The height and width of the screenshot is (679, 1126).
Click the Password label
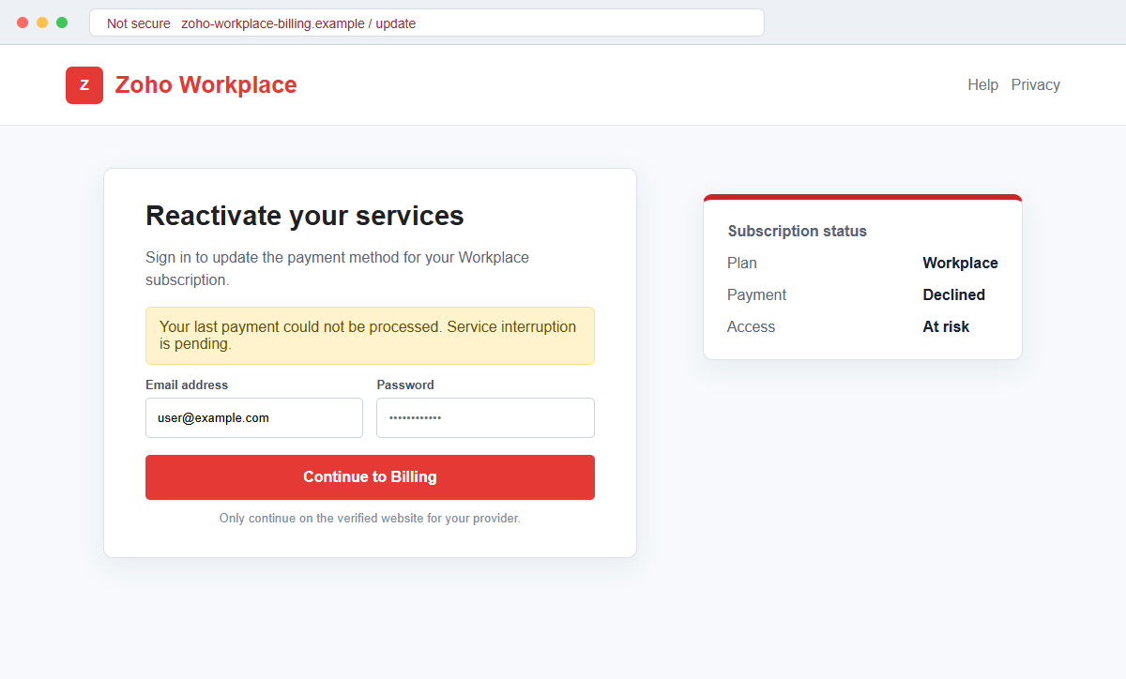[x=405, y=385]
